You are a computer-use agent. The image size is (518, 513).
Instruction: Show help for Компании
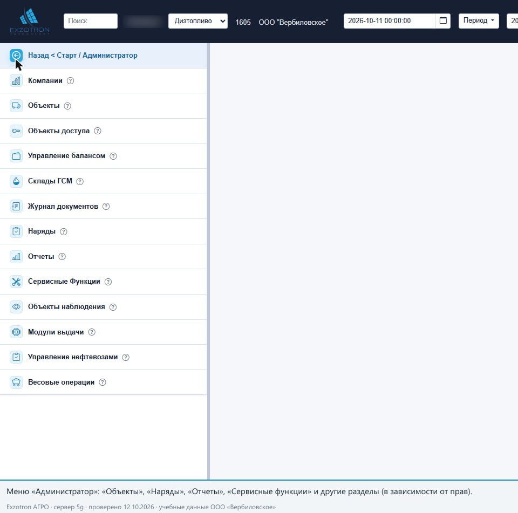coord(70,80)
